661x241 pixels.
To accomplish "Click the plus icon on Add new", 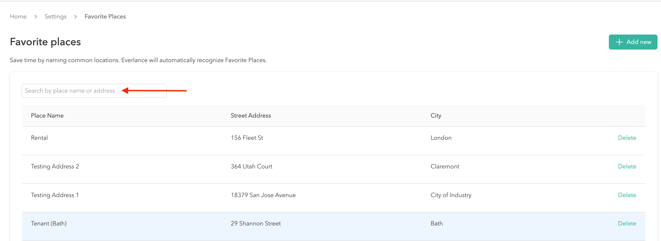I will (x=619, y=42).
